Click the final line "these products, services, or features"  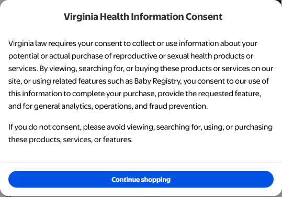point(70,140)
